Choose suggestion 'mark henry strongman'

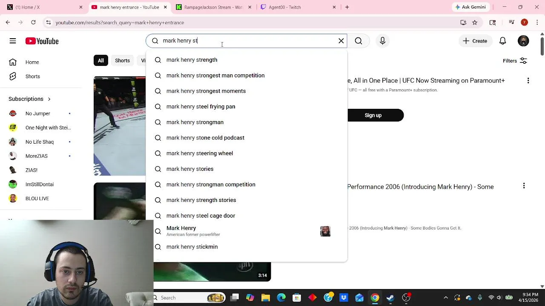coord(247,122)
